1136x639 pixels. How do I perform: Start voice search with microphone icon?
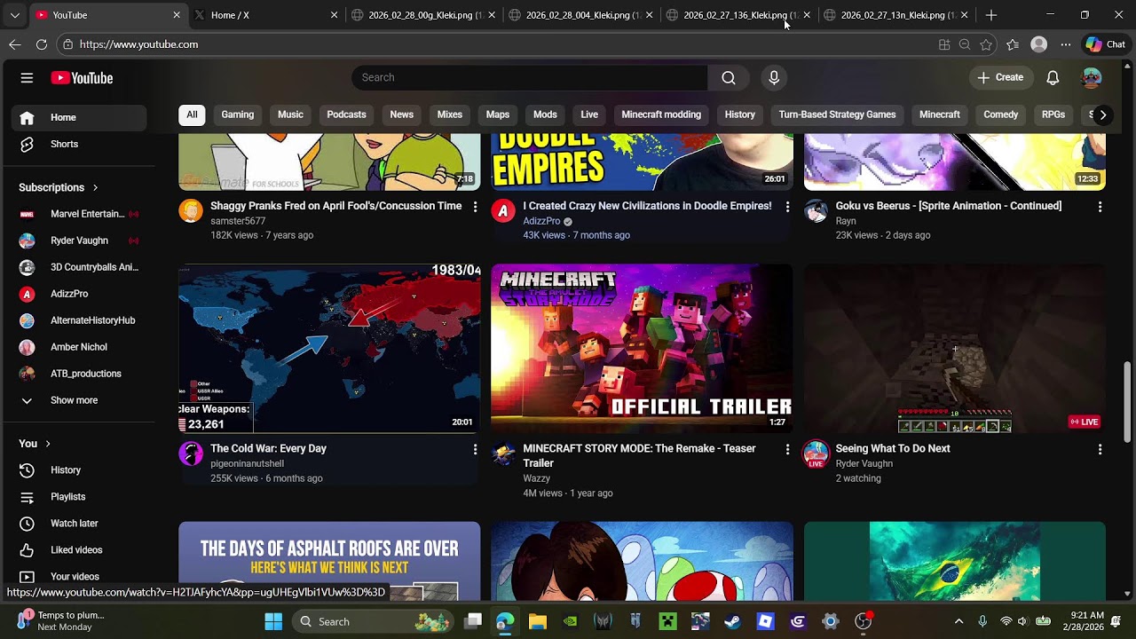tap(774, 78)
